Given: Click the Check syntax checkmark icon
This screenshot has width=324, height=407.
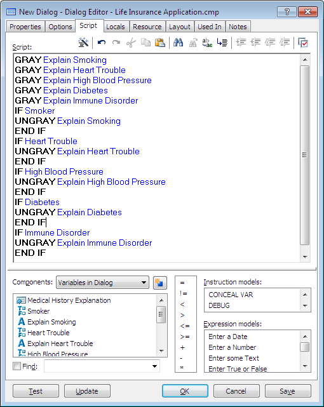Looking at the screenshot, I should click(x=303, y=43).
